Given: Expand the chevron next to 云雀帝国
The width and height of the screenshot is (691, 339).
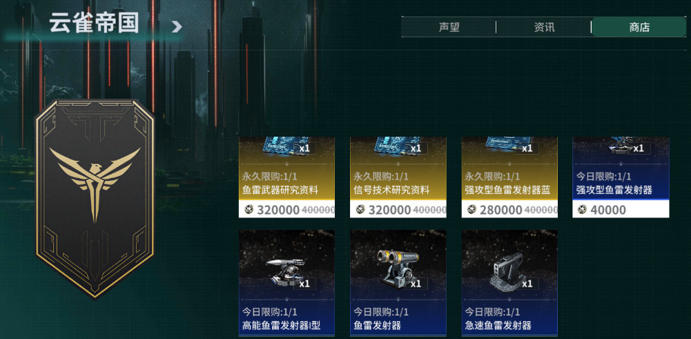Looking at the screenshot, I should point(176,28).
